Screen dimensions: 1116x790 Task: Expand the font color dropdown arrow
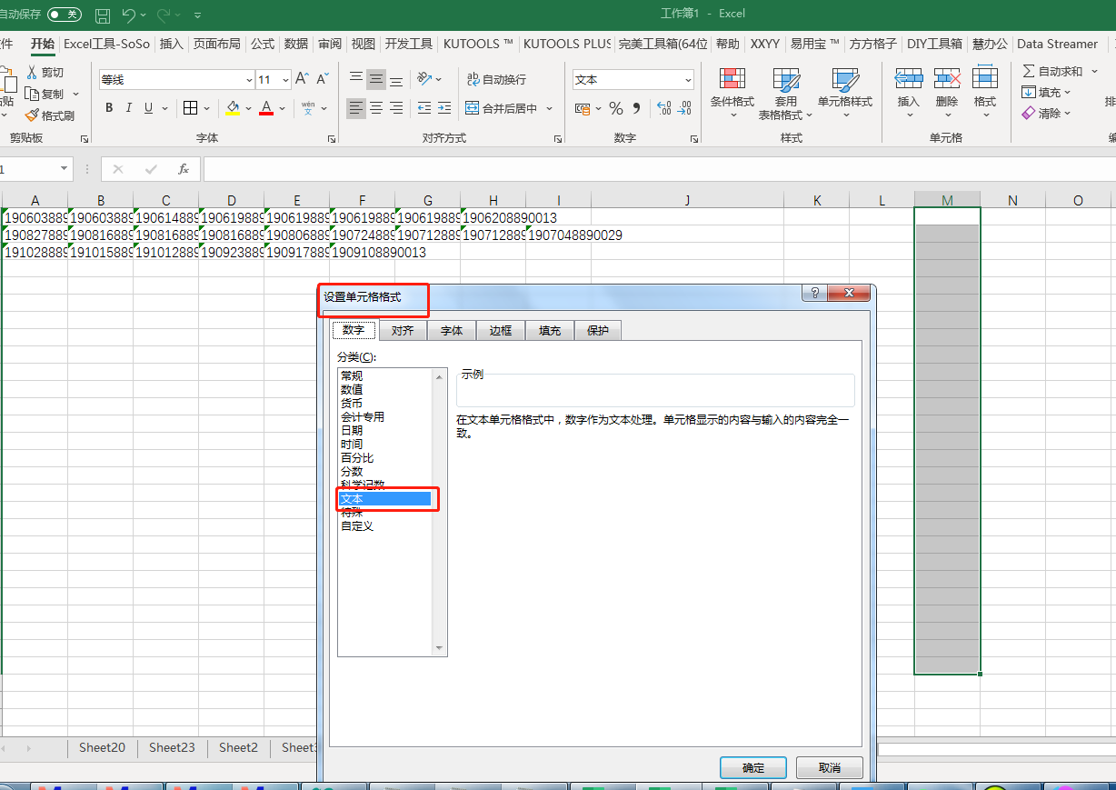pyautogui.click(x=283, y=108)
